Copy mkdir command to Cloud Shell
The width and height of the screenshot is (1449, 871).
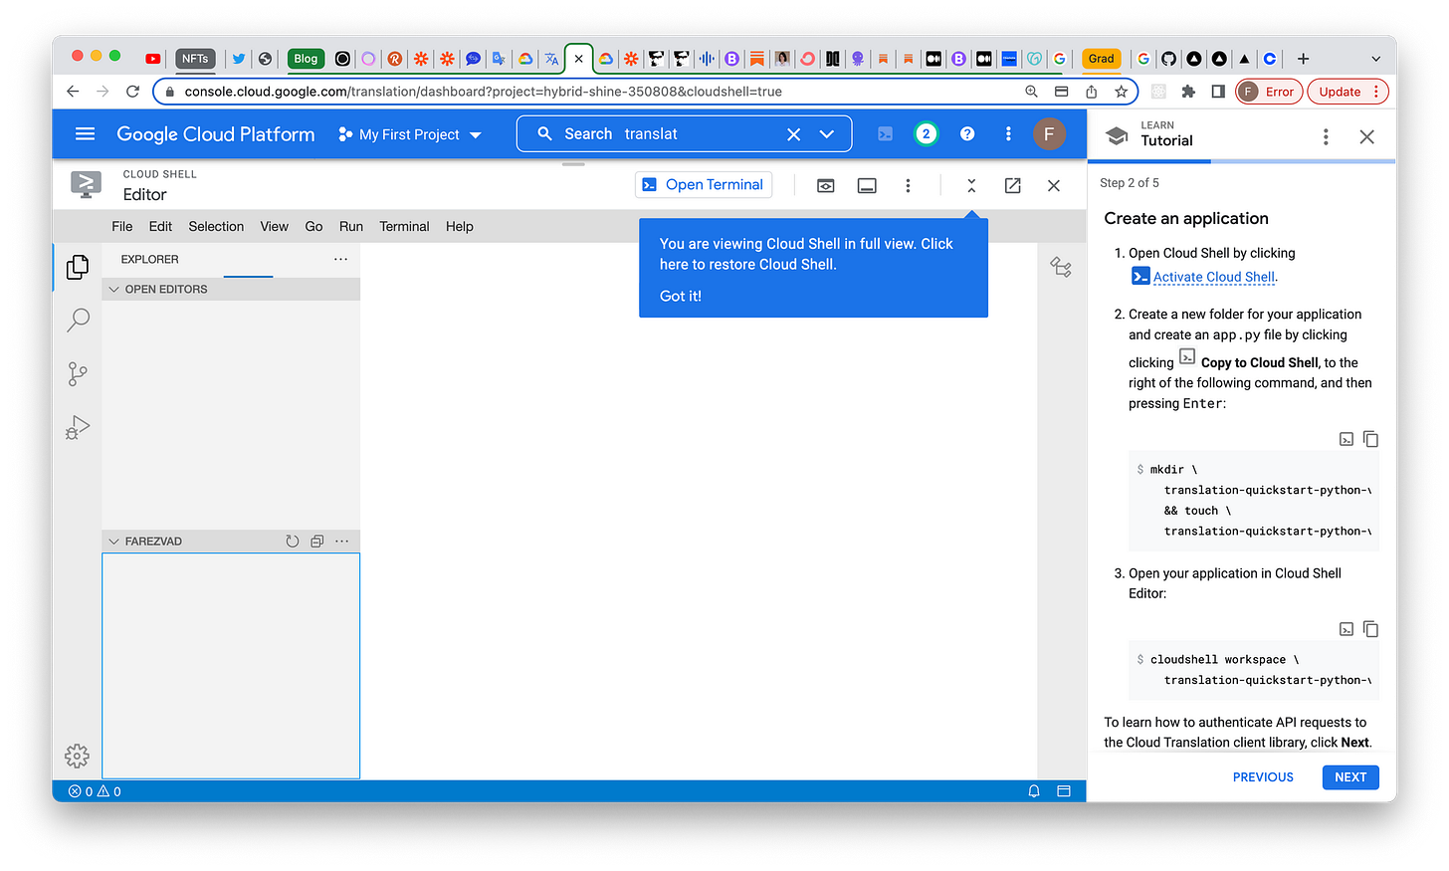point(1345,439)
